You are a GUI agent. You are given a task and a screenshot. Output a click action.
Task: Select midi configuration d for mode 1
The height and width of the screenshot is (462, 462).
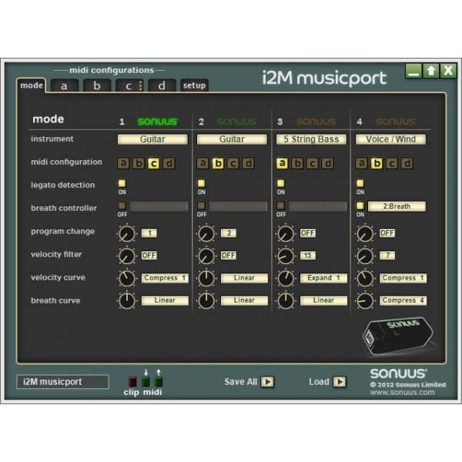click(x=169, y=163)
